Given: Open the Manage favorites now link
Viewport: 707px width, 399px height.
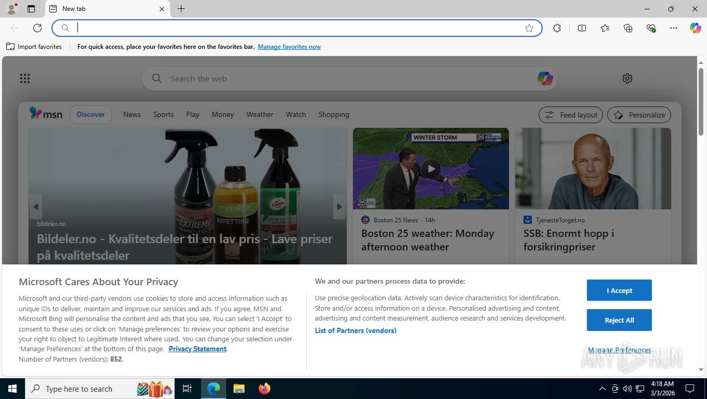Looking at the screenshot, I should pos(289,47).
